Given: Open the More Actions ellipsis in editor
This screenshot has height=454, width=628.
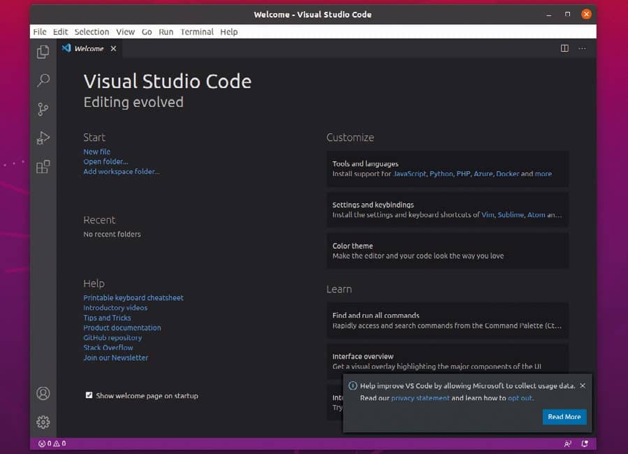Looking at the screenshot, I should coord(582,48).
